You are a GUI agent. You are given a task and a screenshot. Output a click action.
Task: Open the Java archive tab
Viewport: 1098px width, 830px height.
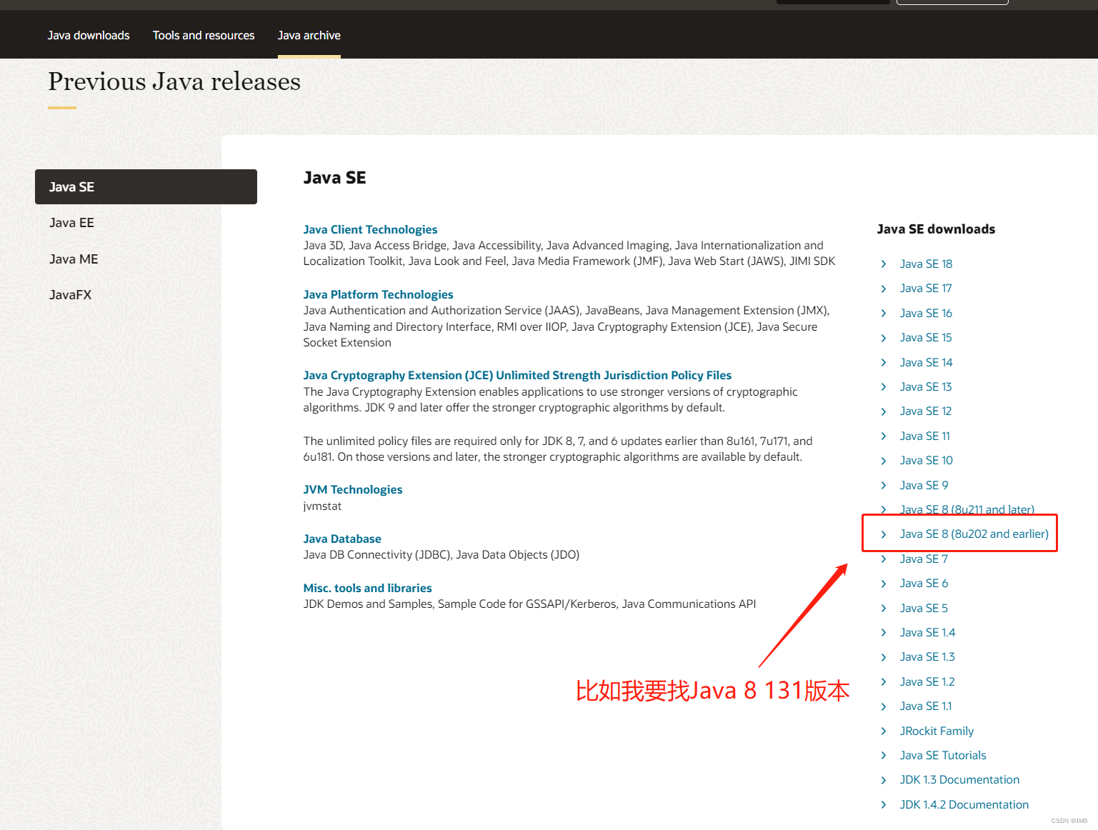click(x=309, y=34)
